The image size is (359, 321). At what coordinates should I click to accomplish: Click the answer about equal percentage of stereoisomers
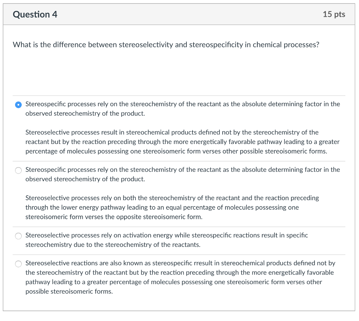172,207
